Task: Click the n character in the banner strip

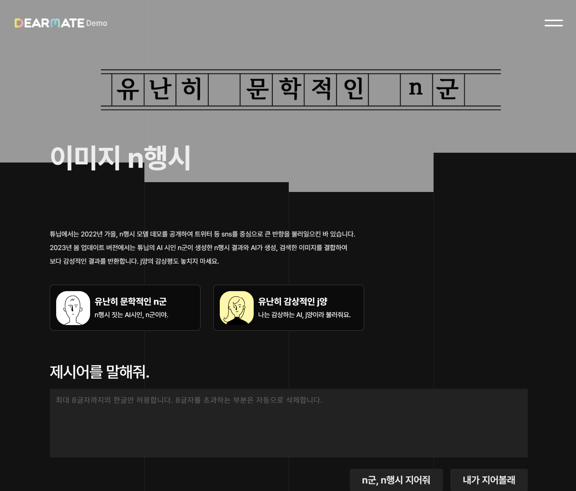Action: [416, 90]
